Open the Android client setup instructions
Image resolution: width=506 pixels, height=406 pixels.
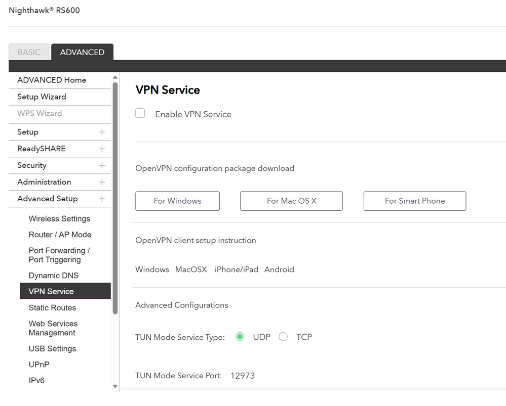[x=279, y=269]
